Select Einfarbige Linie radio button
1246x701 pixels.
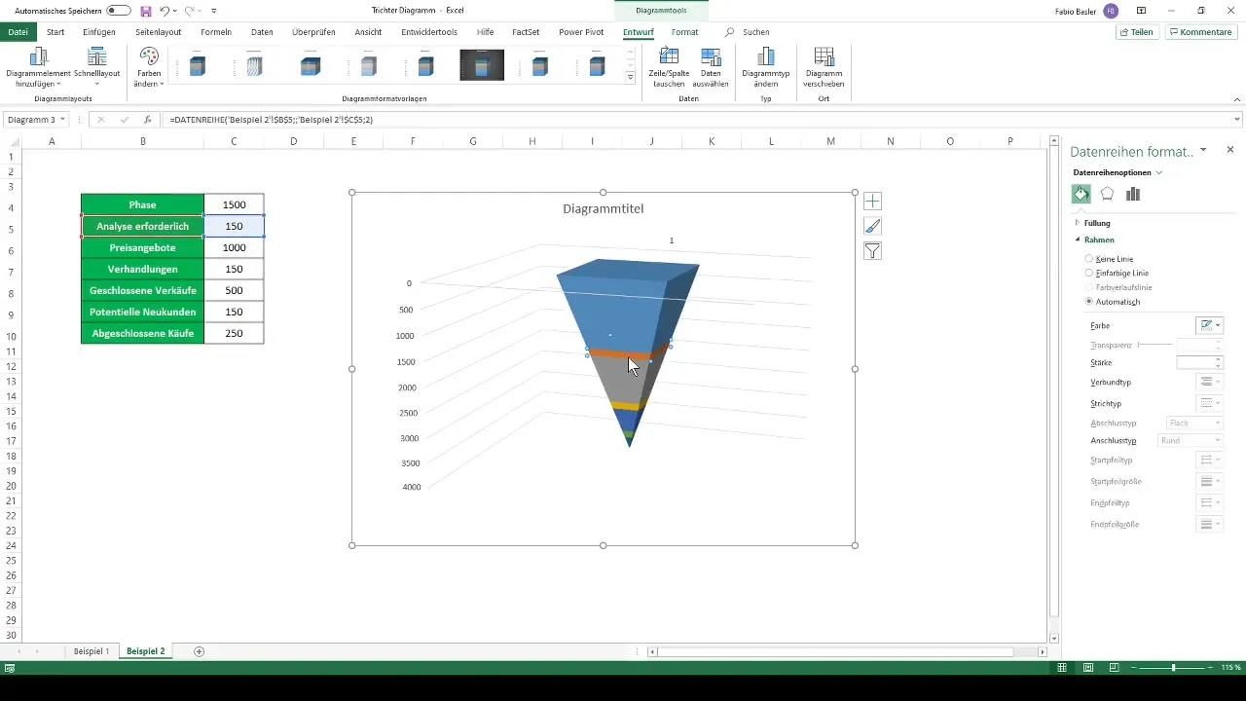point(1089,274)
